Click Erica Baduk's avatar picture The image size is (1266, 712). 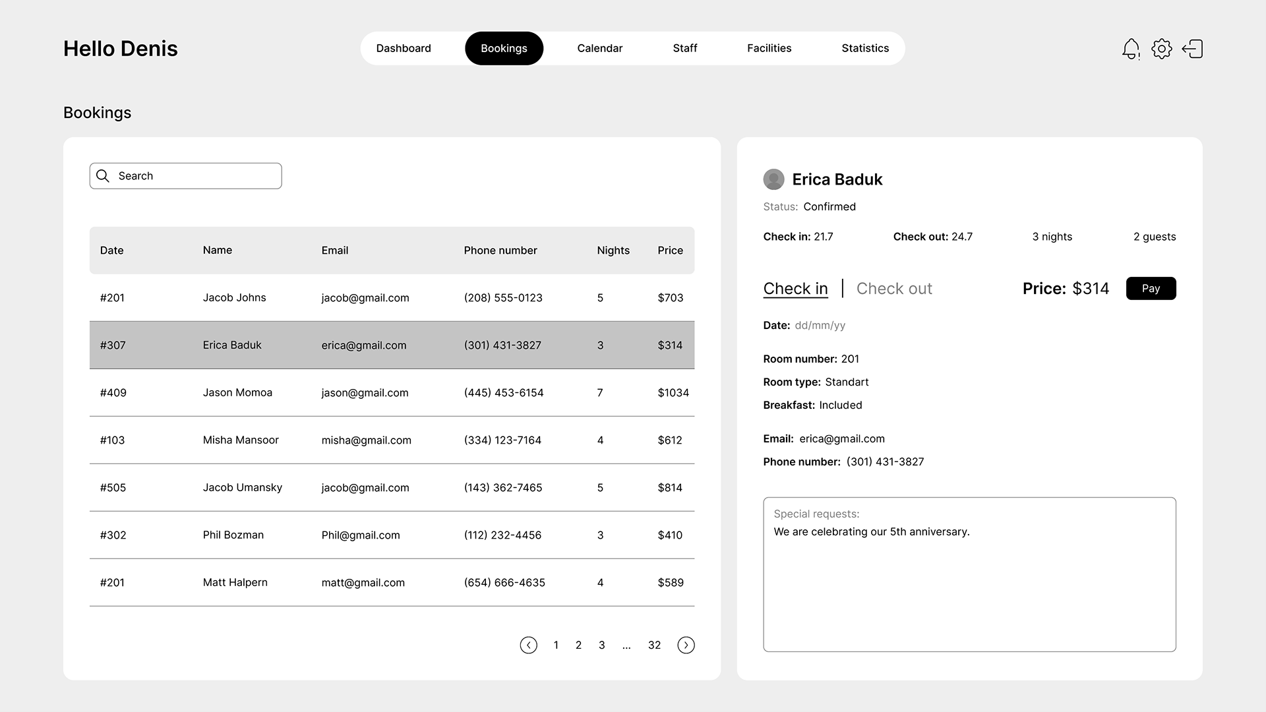[773, 179]
